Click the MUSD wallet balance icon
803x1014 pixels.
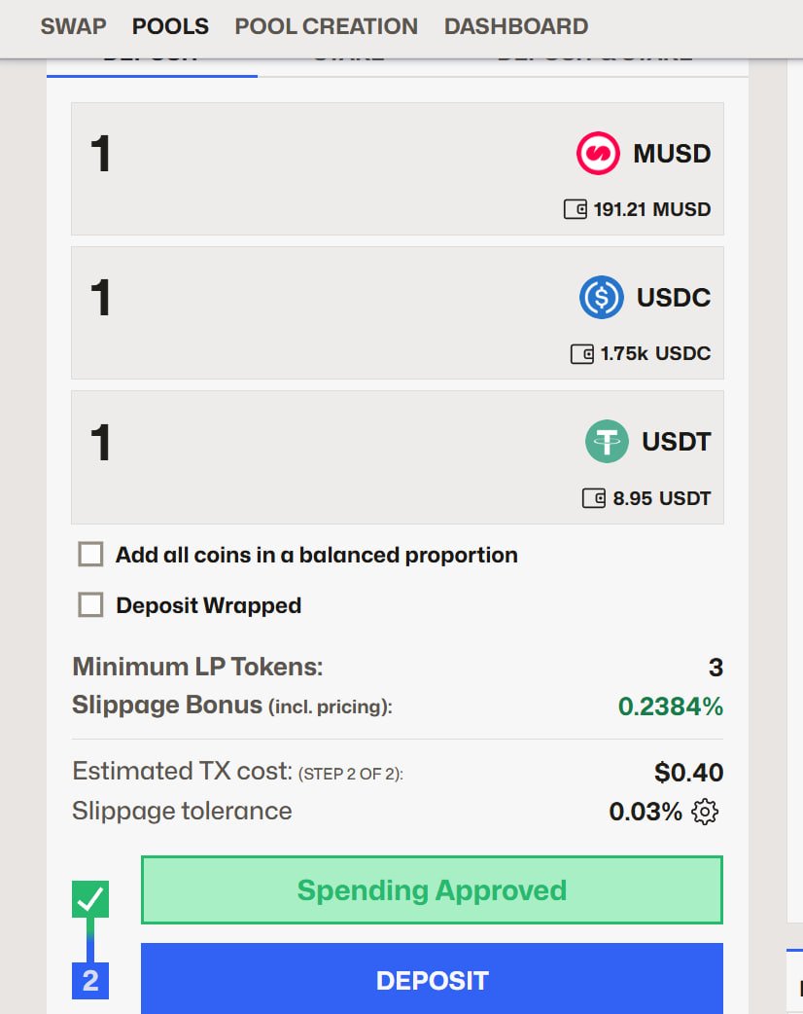click(576, 209)
